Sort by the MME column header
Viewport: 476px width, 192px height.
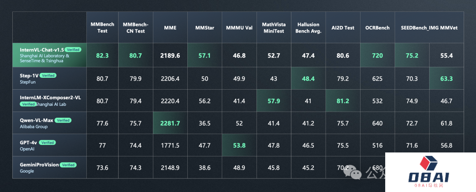170,28
